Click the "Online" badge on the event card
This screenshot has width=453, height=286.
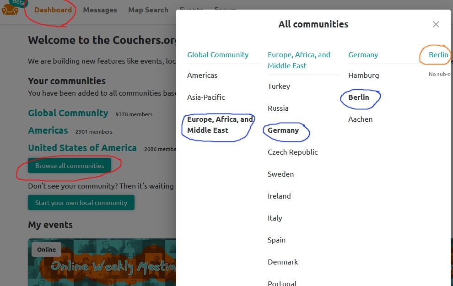[46, 249]
